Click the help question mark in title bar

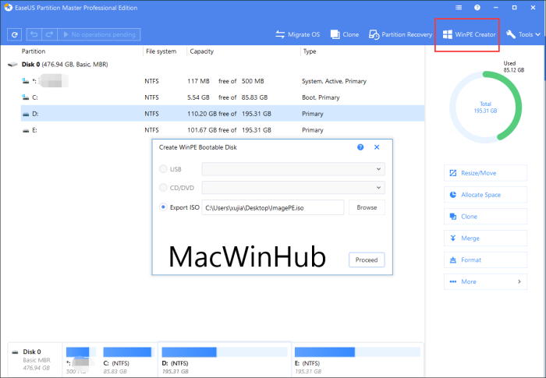477,7
